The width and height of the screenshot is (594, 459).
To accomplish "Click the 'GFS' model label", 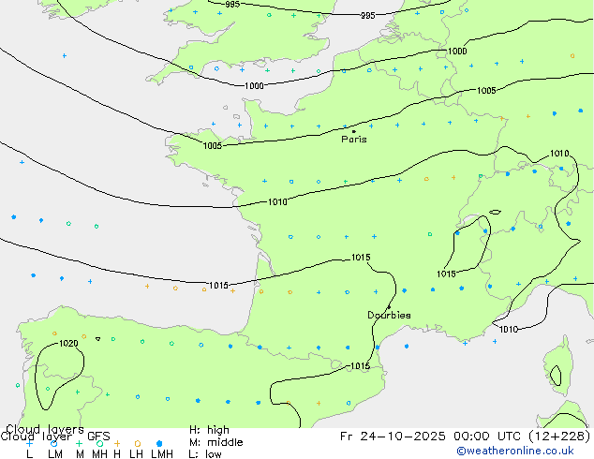I will point(98,437).
